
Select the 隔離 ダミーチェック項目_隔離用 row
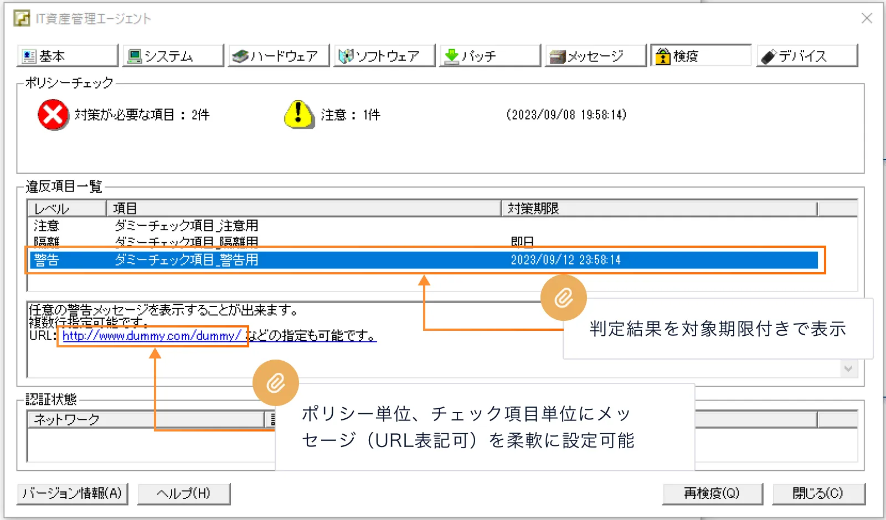pos(423,242)
